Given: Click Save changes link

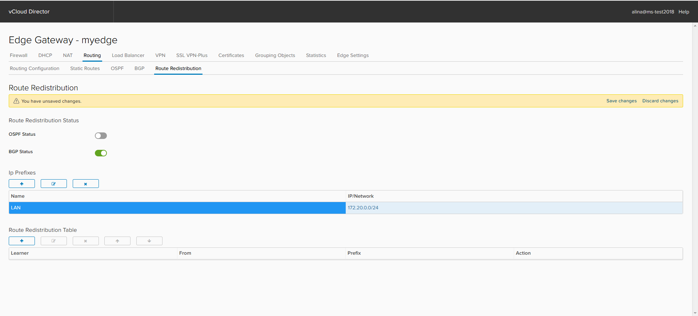Looking at the screenshot, I should click(x=622, y=101).
